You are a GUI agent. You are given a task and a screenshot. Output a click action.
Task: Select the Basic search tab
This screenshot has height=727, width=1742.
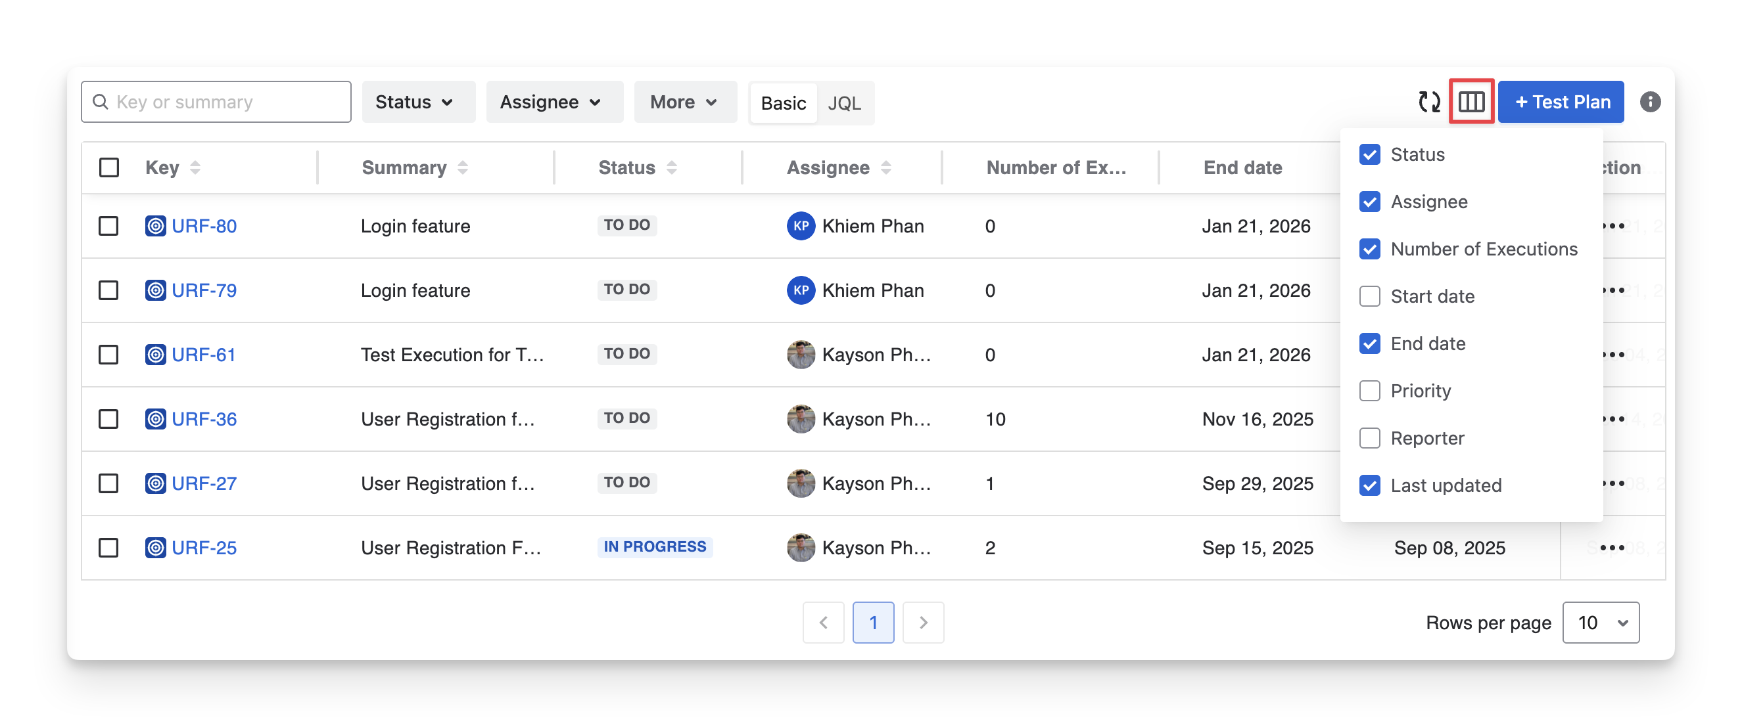pyautogui.click(x=783, y=103)
